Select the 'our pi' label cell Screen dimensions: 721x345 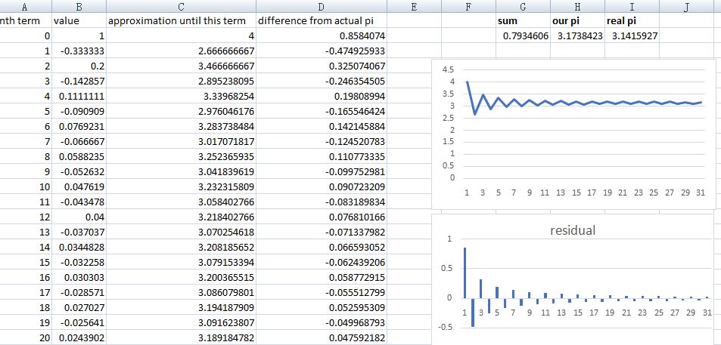[x=577, y=21]
